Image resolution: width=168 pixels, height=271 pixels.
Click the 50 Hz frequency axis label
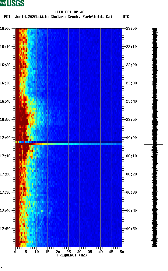point(122,252)
